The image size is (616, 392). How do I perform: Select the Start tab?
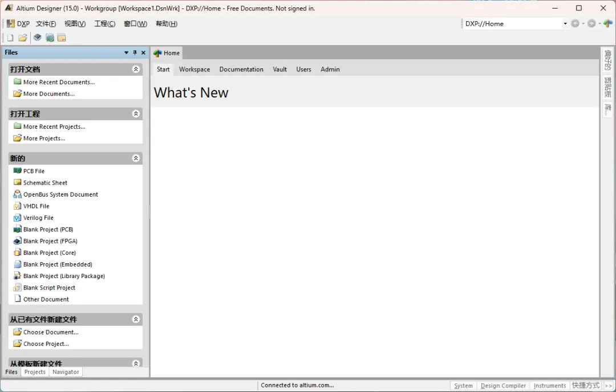(163, 70)
